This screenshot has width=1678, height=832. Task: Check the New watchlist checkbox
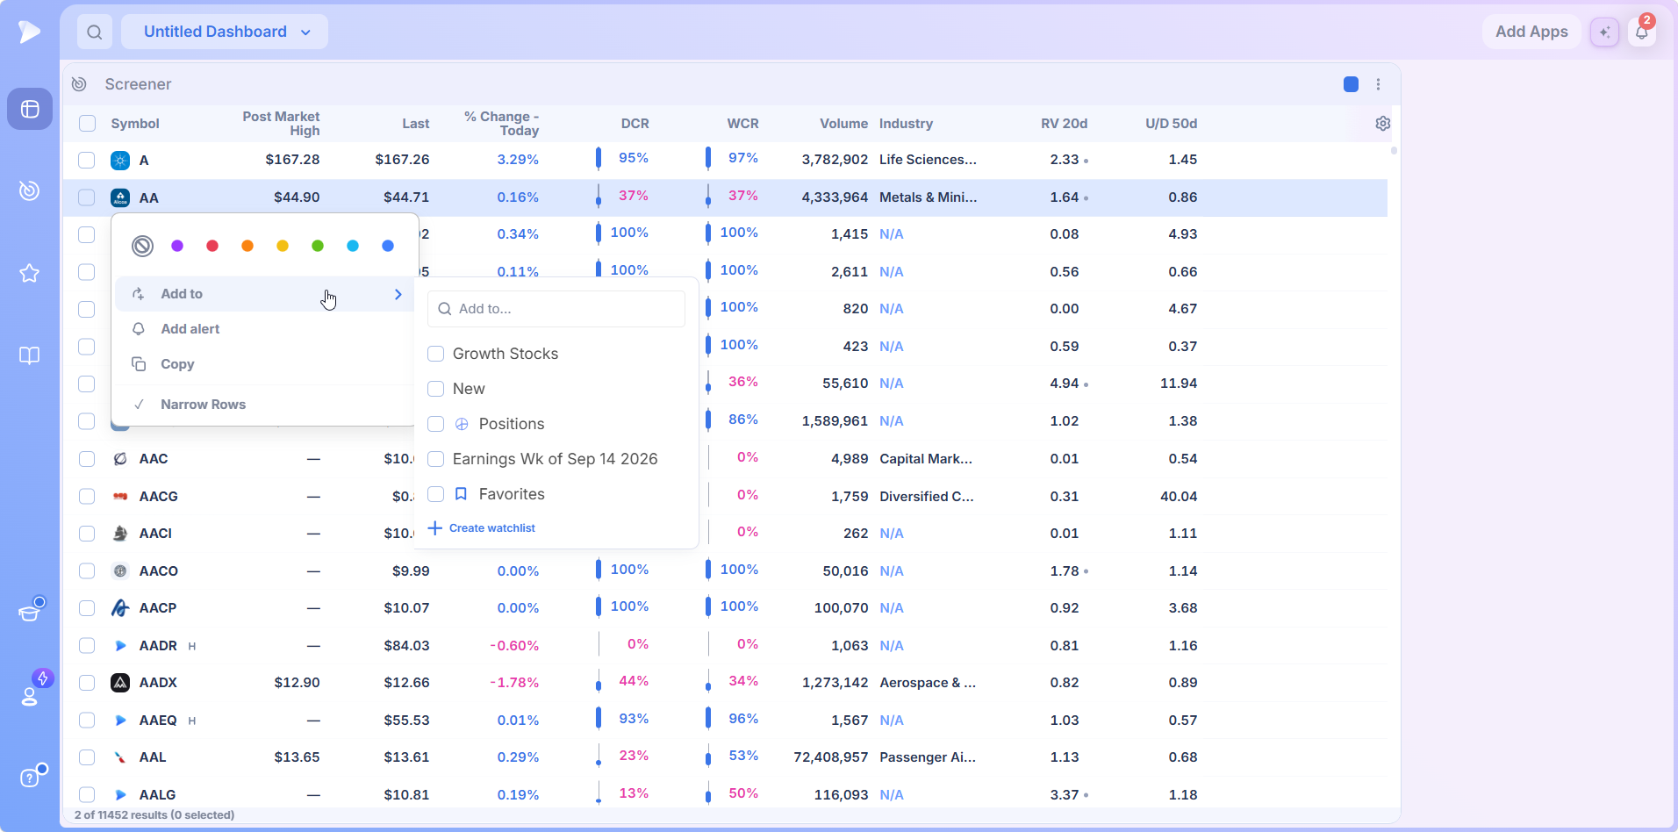coord(435,389)
